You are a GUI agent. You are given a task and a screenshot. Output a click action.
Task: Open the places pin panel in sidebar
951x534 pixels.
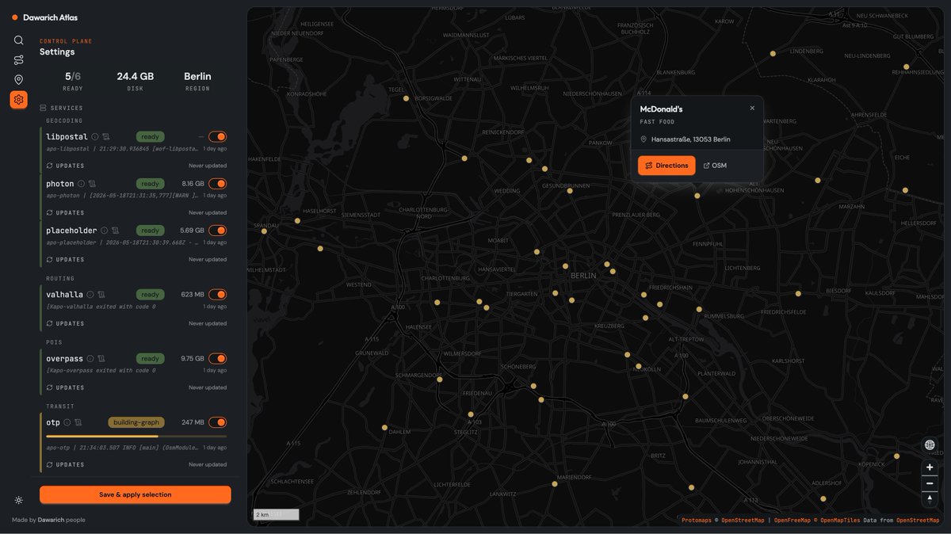coord(18,80)
